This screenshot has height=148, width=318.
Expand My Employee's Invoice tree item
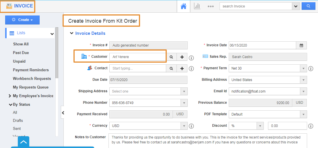click(10, 96)
